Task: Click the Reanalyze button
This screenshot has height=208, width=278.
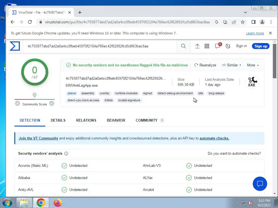Action: 205,65
